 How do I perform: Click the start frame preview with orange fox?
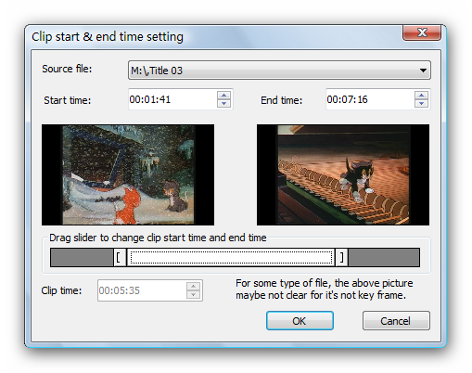click(x=128, y=174)
